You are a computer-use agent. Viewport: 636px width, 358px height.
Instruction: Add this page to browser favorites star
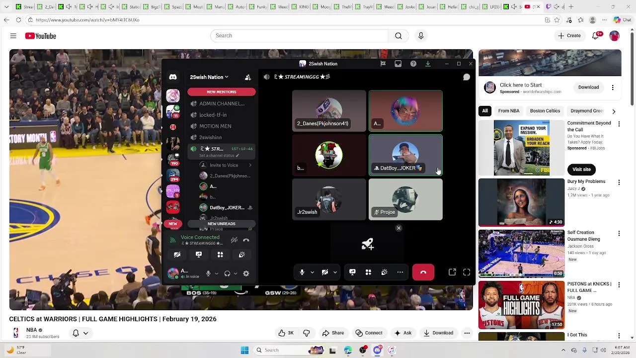pos(557,20)
